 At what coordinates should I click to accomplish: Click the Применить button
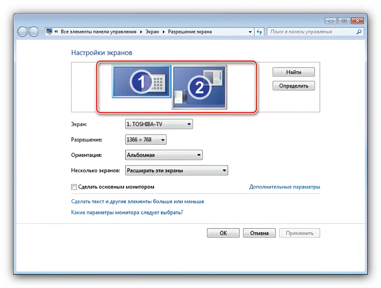(299, 233)
